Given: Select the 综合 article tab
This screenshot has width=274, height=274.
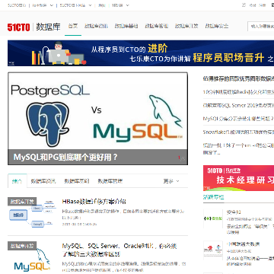Looking at the screenshot, I should (x=18, y=181).
